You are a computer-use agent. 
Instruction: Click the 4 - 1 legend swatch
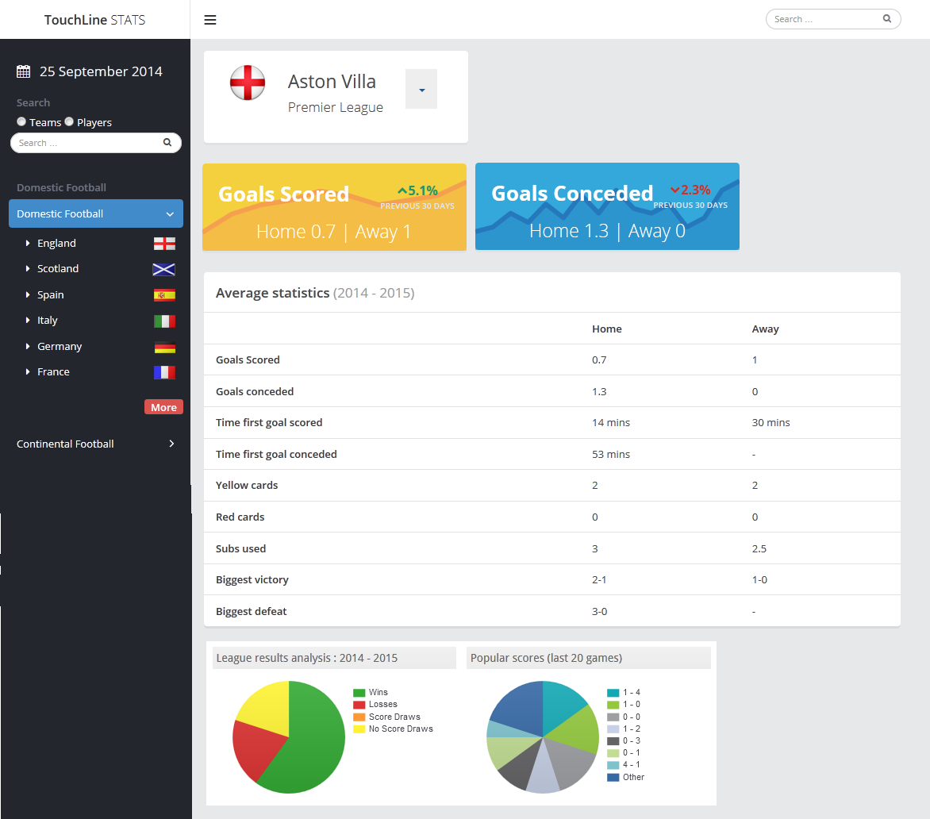coord(613,765)
